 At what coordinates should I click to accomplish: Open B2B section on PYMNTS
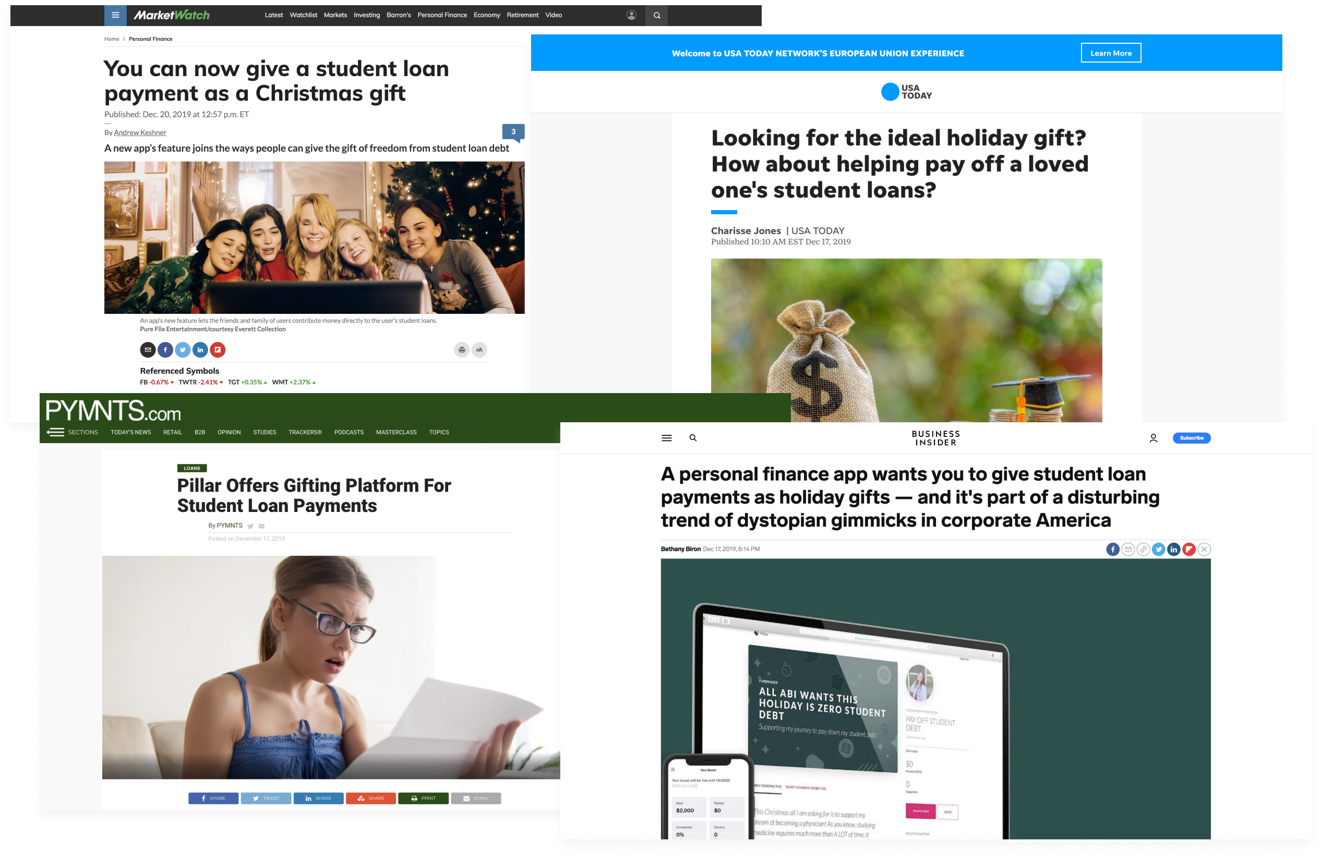(x=200, y=432)
